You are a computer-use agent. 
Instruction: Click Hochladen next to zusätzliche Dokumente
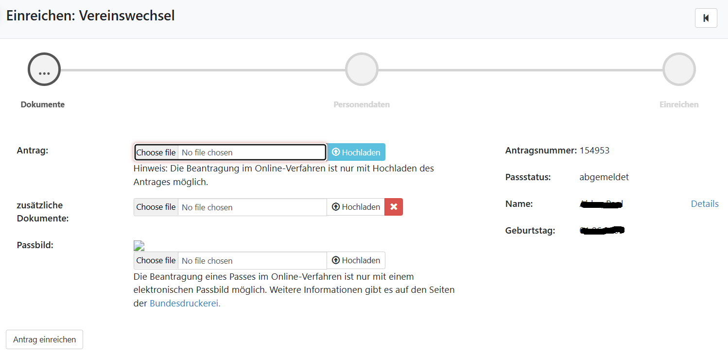pyautogui.click(x=356, y=207)
